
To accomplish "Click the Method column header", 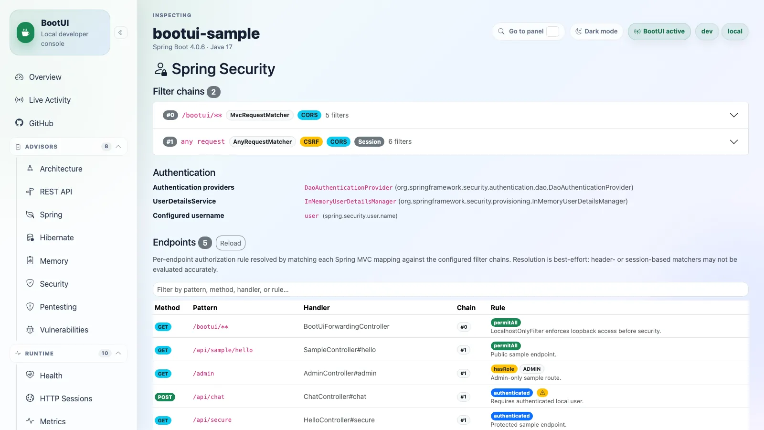I will (167, 308).
